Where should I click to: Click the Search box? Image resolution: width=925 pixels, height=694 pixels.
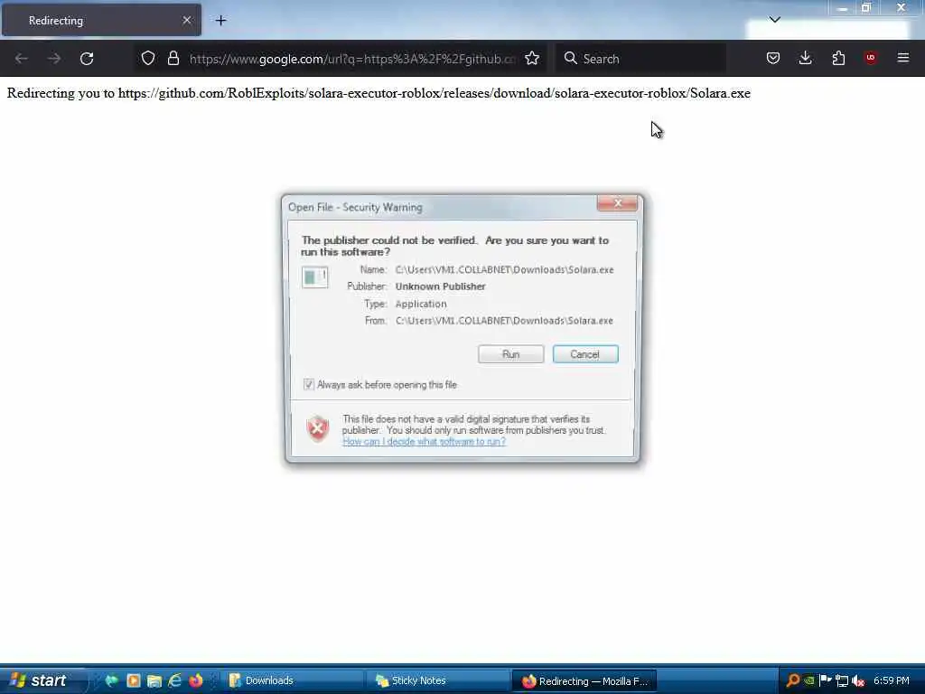[x=640, y=59]
